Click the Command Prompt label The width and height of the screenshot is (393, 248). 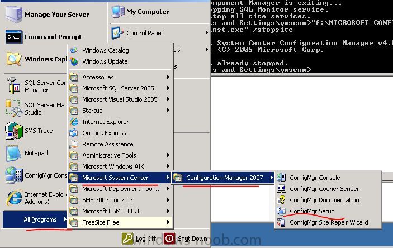click(53, 37)
